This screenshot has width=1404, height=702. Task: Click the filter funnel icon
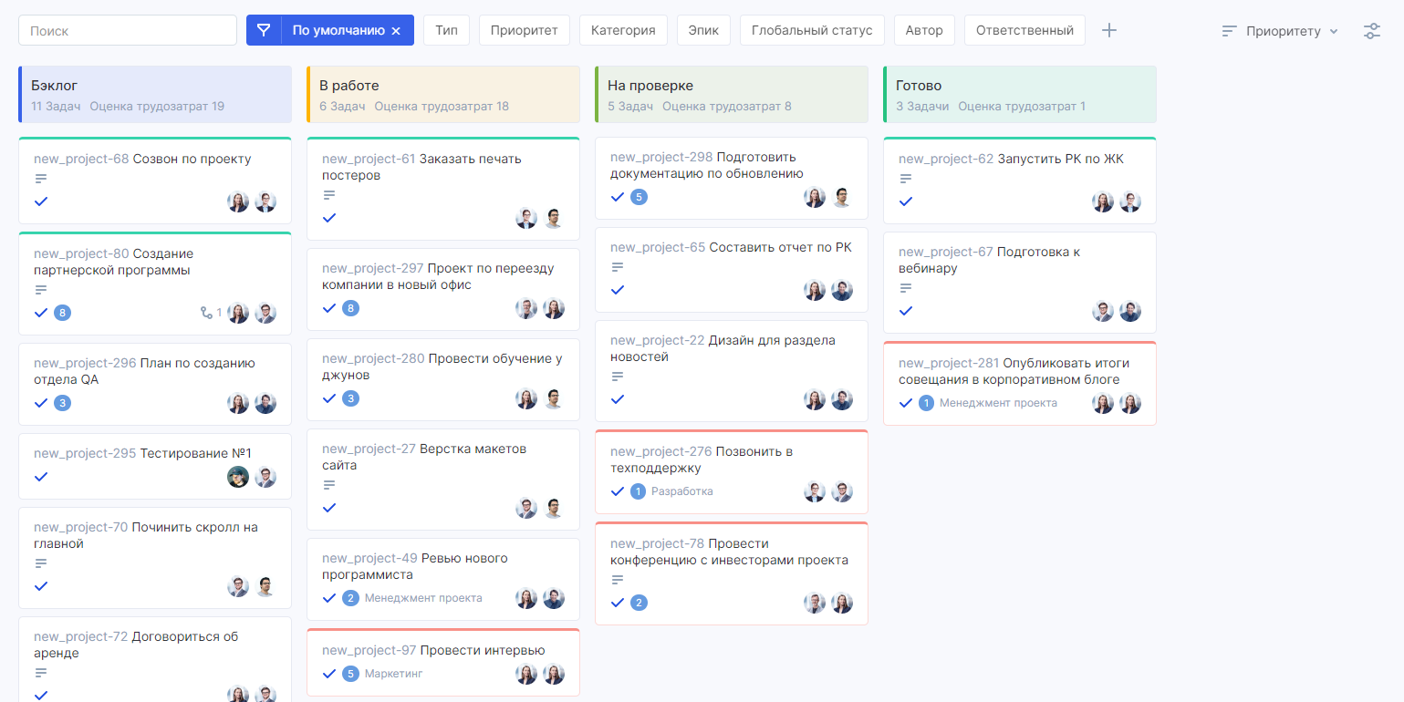coord(264,30)
